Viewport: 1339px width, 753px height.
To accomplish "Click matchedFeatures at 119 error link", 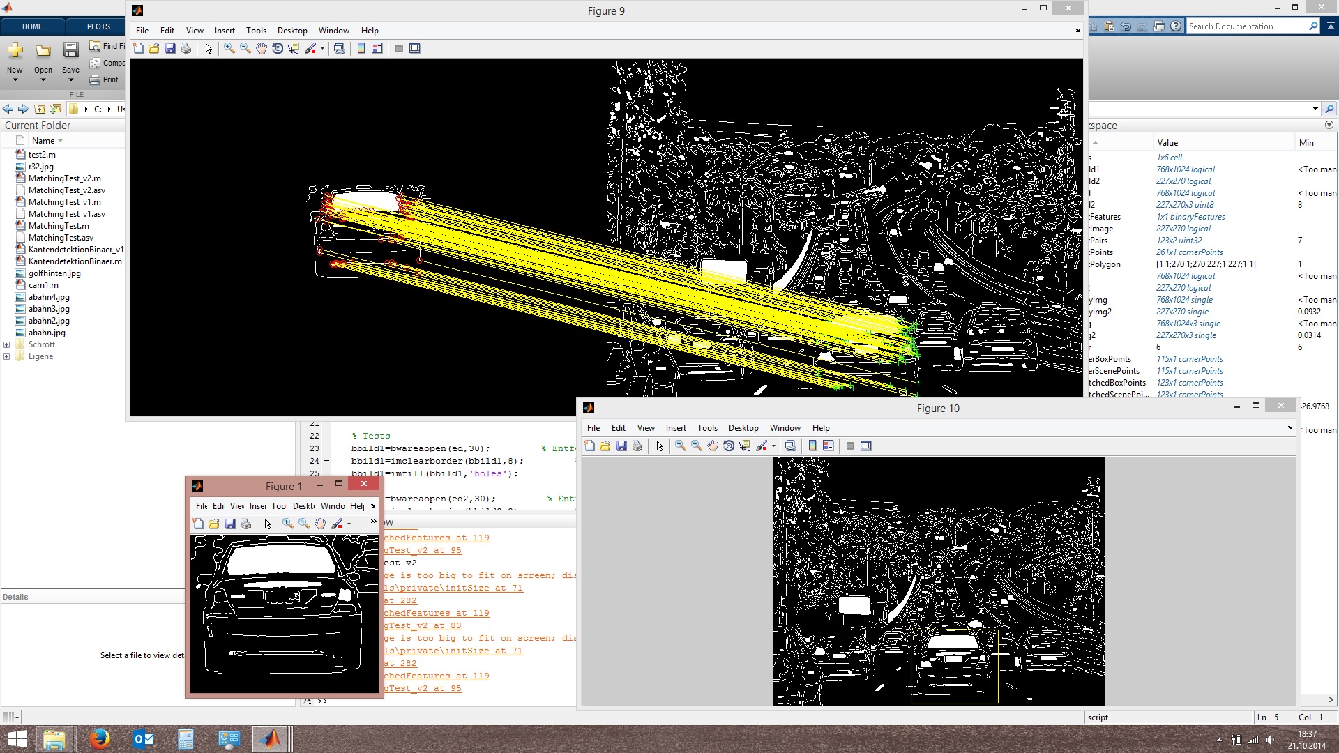I will [x=437, y=538].
